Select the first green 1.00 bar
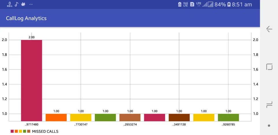The width and height of the screenshot is (278, 135). (105, 117)
